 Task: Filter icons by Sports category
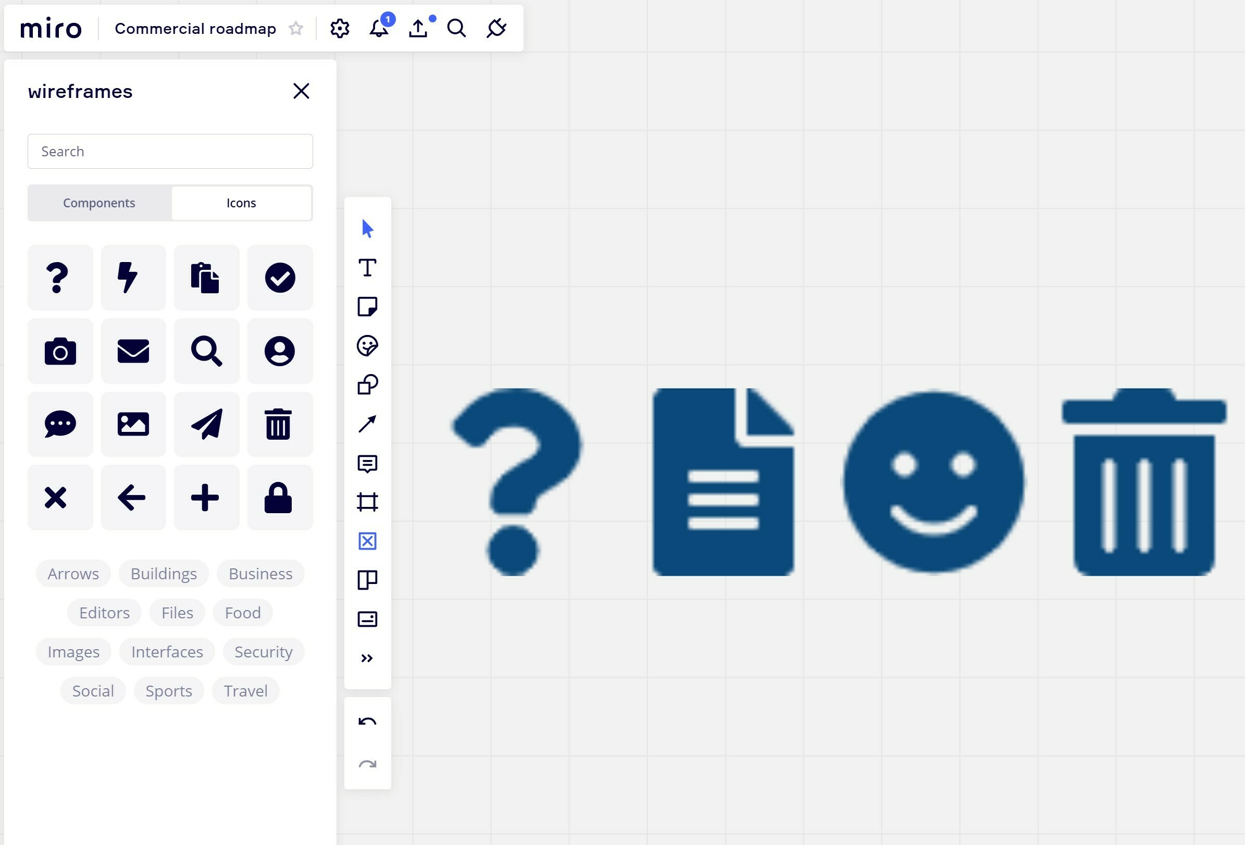(169, 691)
